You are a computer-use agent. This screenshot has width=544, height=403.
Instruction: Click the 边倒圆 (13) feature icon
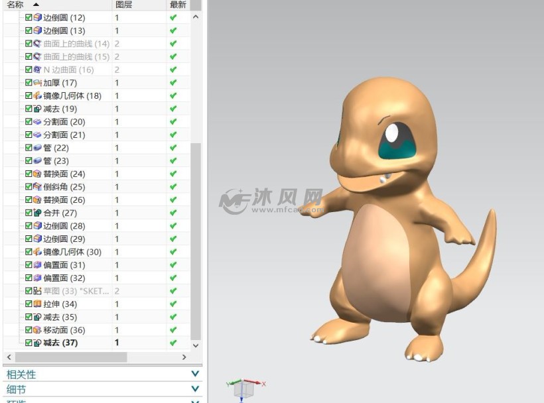[x=37, y=30]
